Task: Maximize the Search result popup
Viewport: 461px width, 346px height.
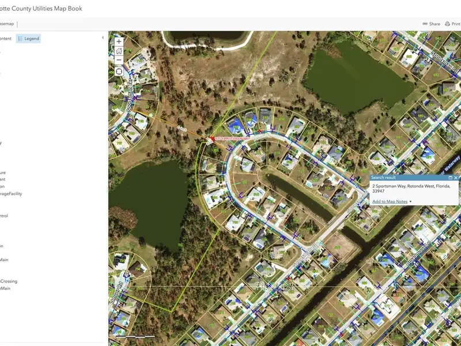Action: tap(451, 178)
